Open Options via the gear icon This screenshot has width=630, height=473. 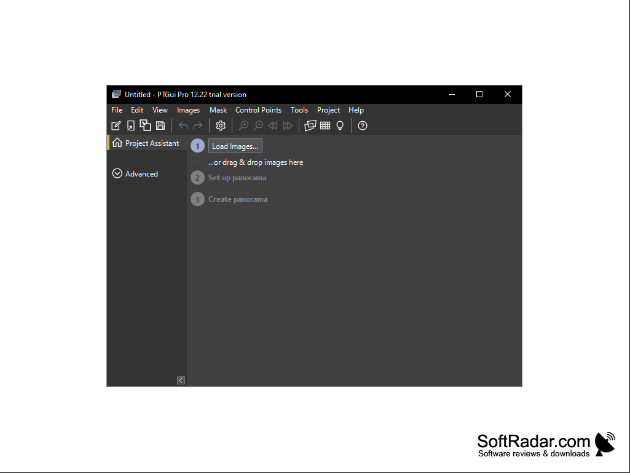point(221,126)
